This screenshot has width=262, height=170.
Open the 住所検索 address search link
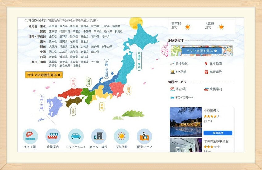tap(215, 63)
